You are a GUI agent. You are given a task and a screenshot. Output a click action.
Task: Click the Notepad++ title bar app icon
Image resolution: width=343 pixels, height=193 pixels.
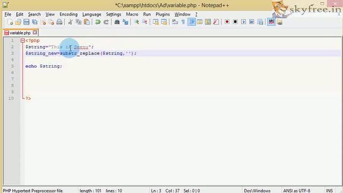[x=6, y=5]
